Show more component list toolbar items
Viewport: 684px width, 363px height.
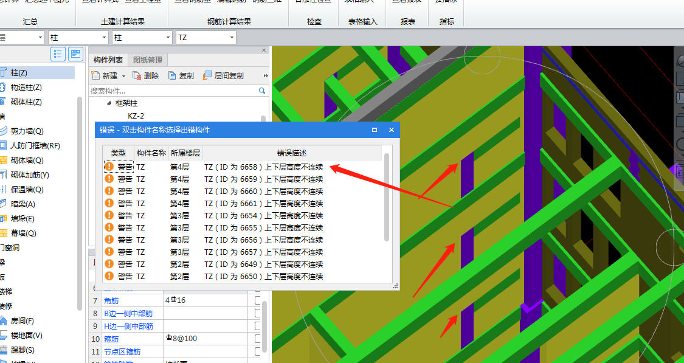pyautogui.click(x=265, y=75)
